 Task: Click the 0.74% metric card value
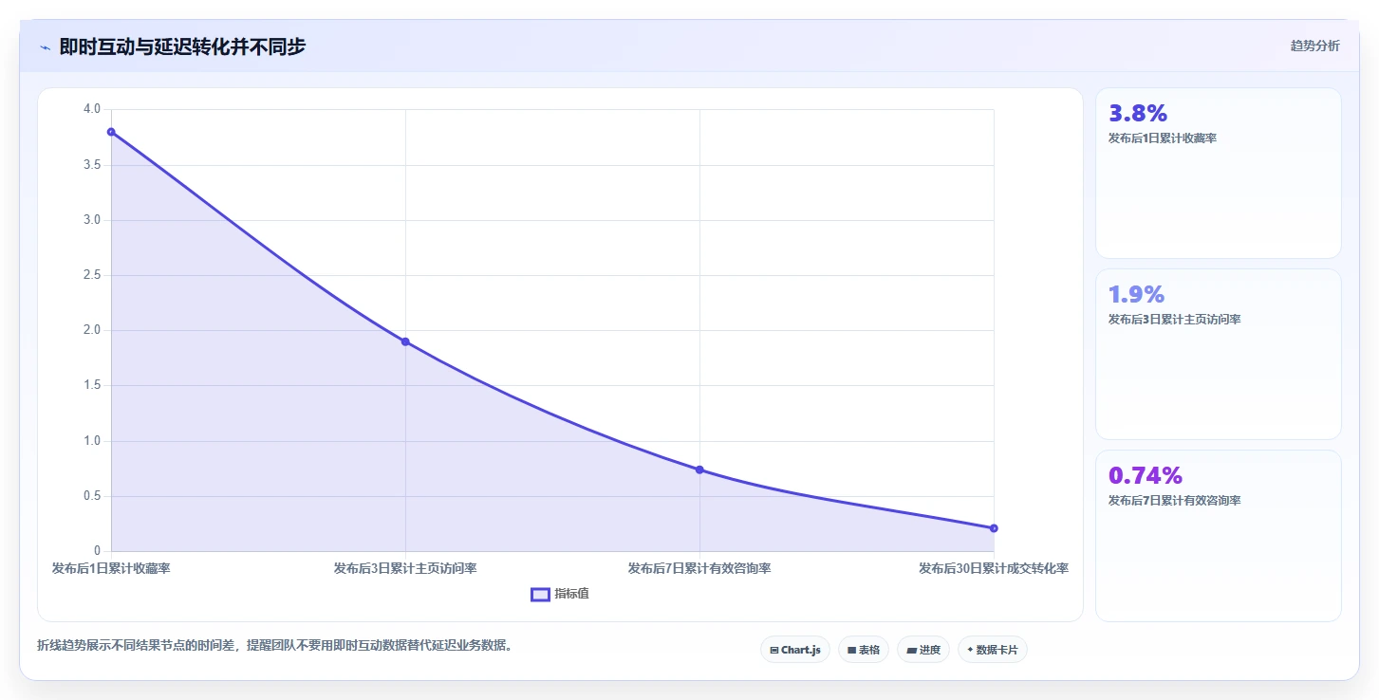point(1146,476)
